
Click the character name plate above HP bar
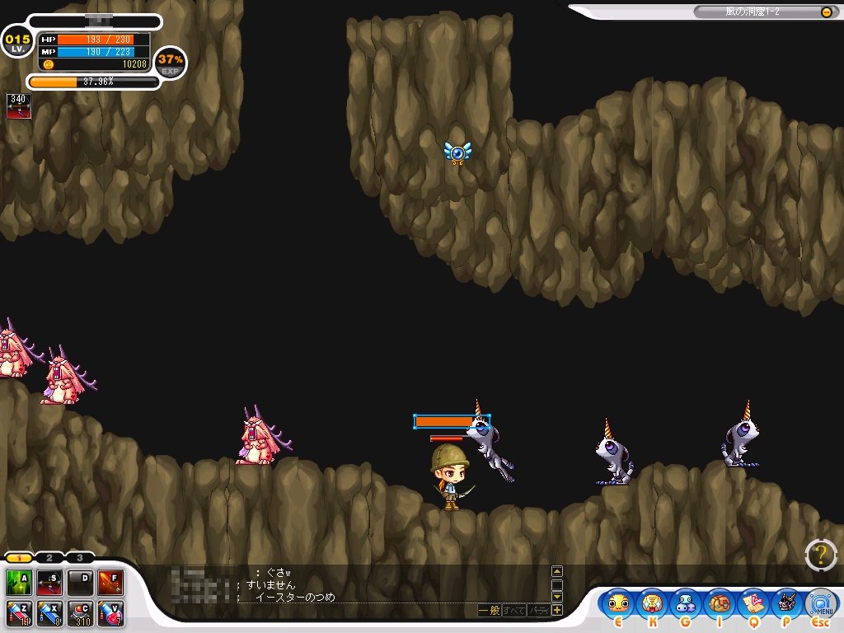point(95,21)
